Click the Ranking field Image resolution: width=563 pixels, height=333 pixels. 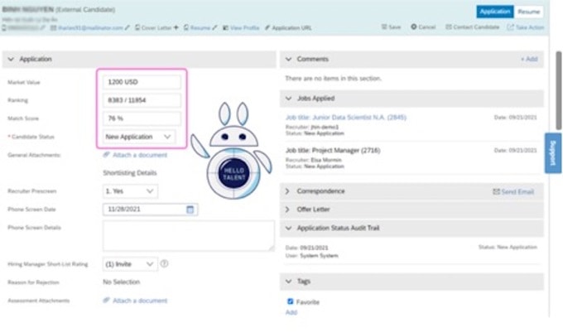click(x=142, y=100)
